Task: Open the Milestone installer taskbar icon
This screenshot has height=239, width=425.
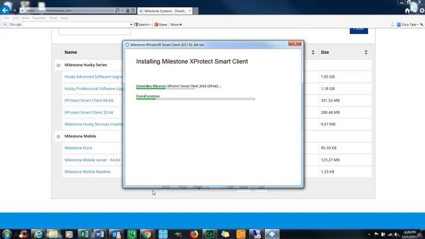Action: (x=272, y=234)
